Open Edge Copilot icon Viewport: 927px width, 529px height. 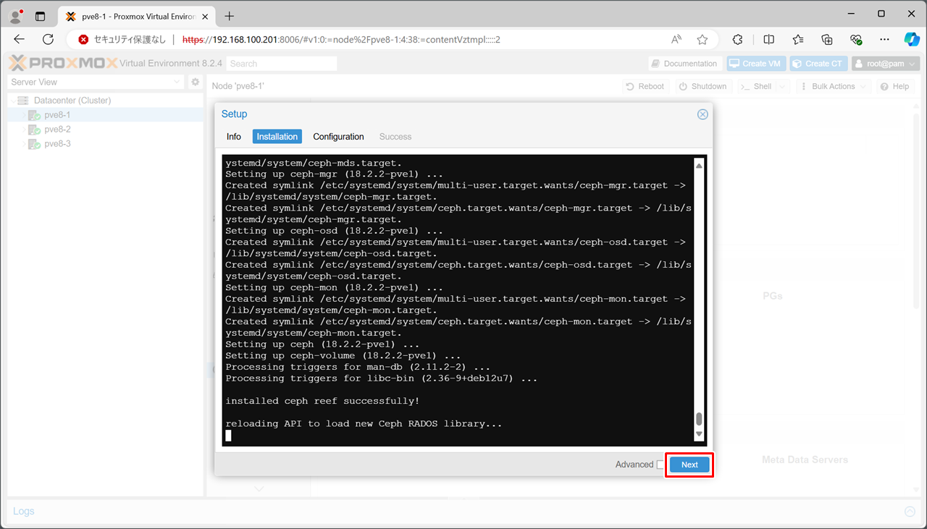[x=911, y=40]
